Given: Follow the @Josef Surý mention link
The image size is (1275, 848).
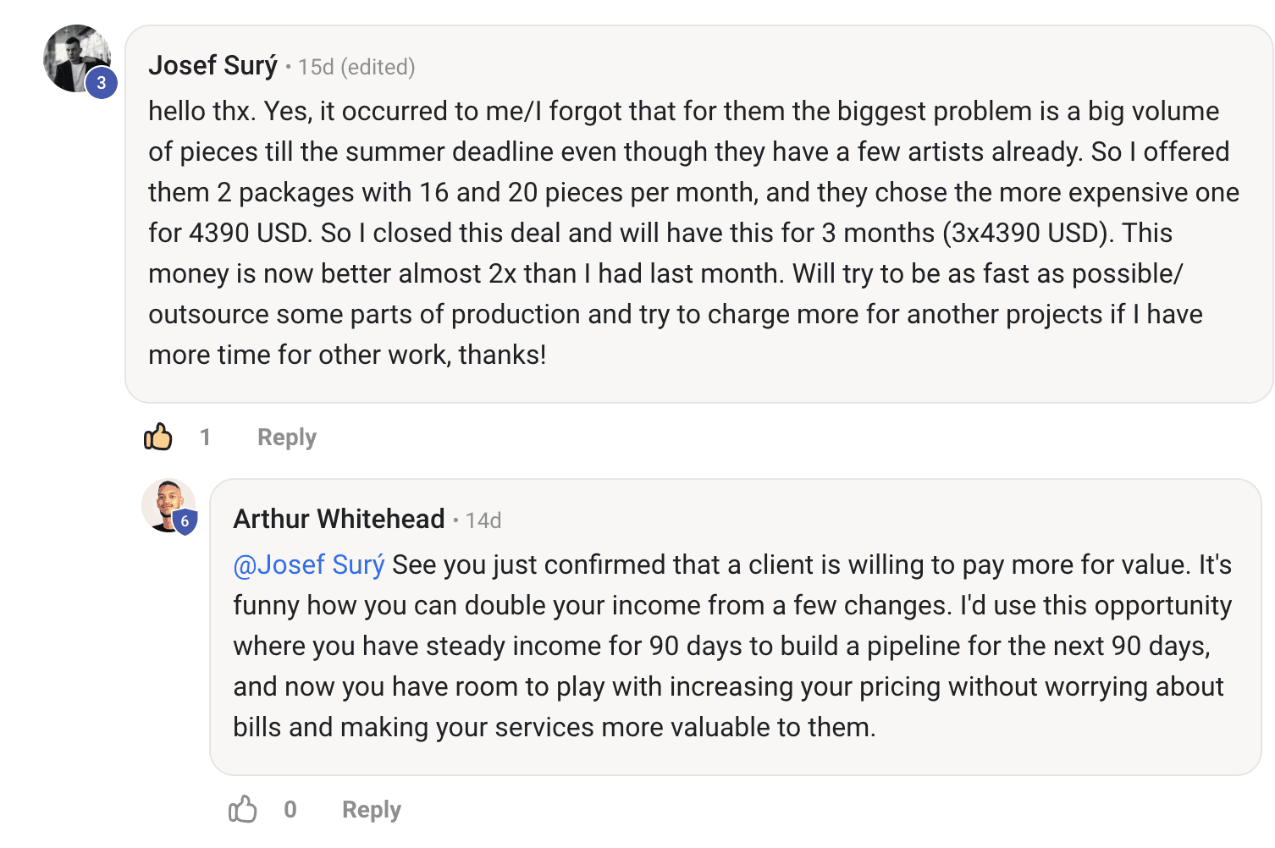Looking at the screenshot, I should (309, 564).
